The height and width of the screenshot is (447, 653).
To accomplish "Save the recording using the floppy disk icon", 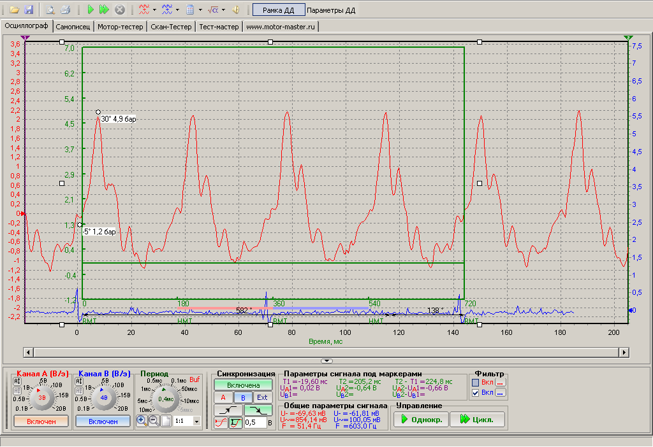I will point(29,10).
